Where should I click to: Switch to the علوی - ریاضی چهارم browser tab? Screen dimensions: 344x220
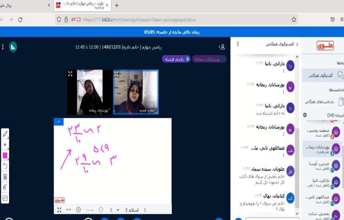coord(83,5)
